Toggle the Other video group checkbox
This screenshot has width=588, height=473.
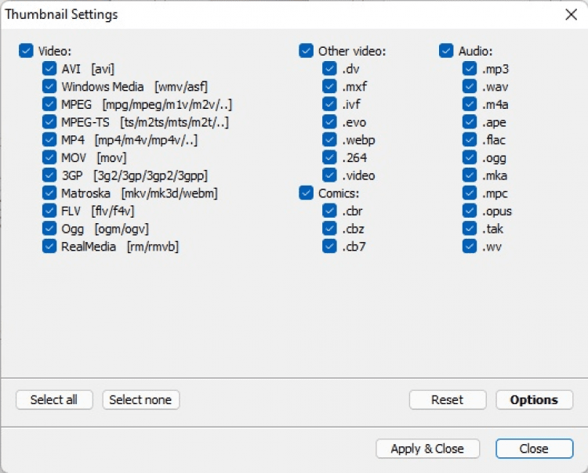(306, 52)
